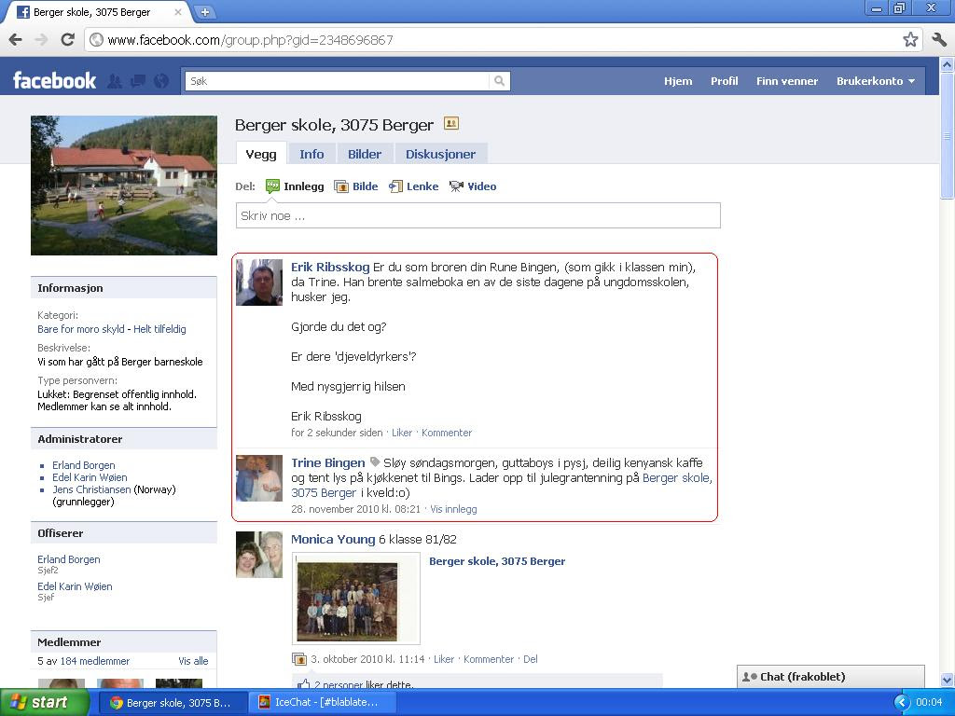Close the Berger skole browser tab
This screenshot has height=716, width=955.
point(178,11)
